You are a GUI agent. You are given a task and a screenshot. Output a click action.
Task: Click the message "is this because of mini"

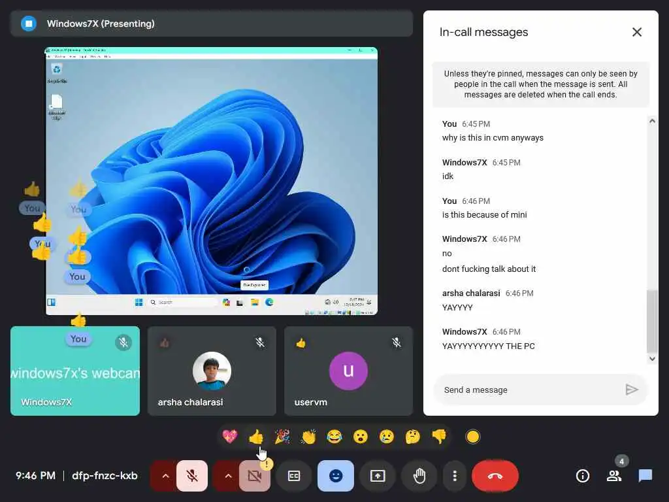484,214
